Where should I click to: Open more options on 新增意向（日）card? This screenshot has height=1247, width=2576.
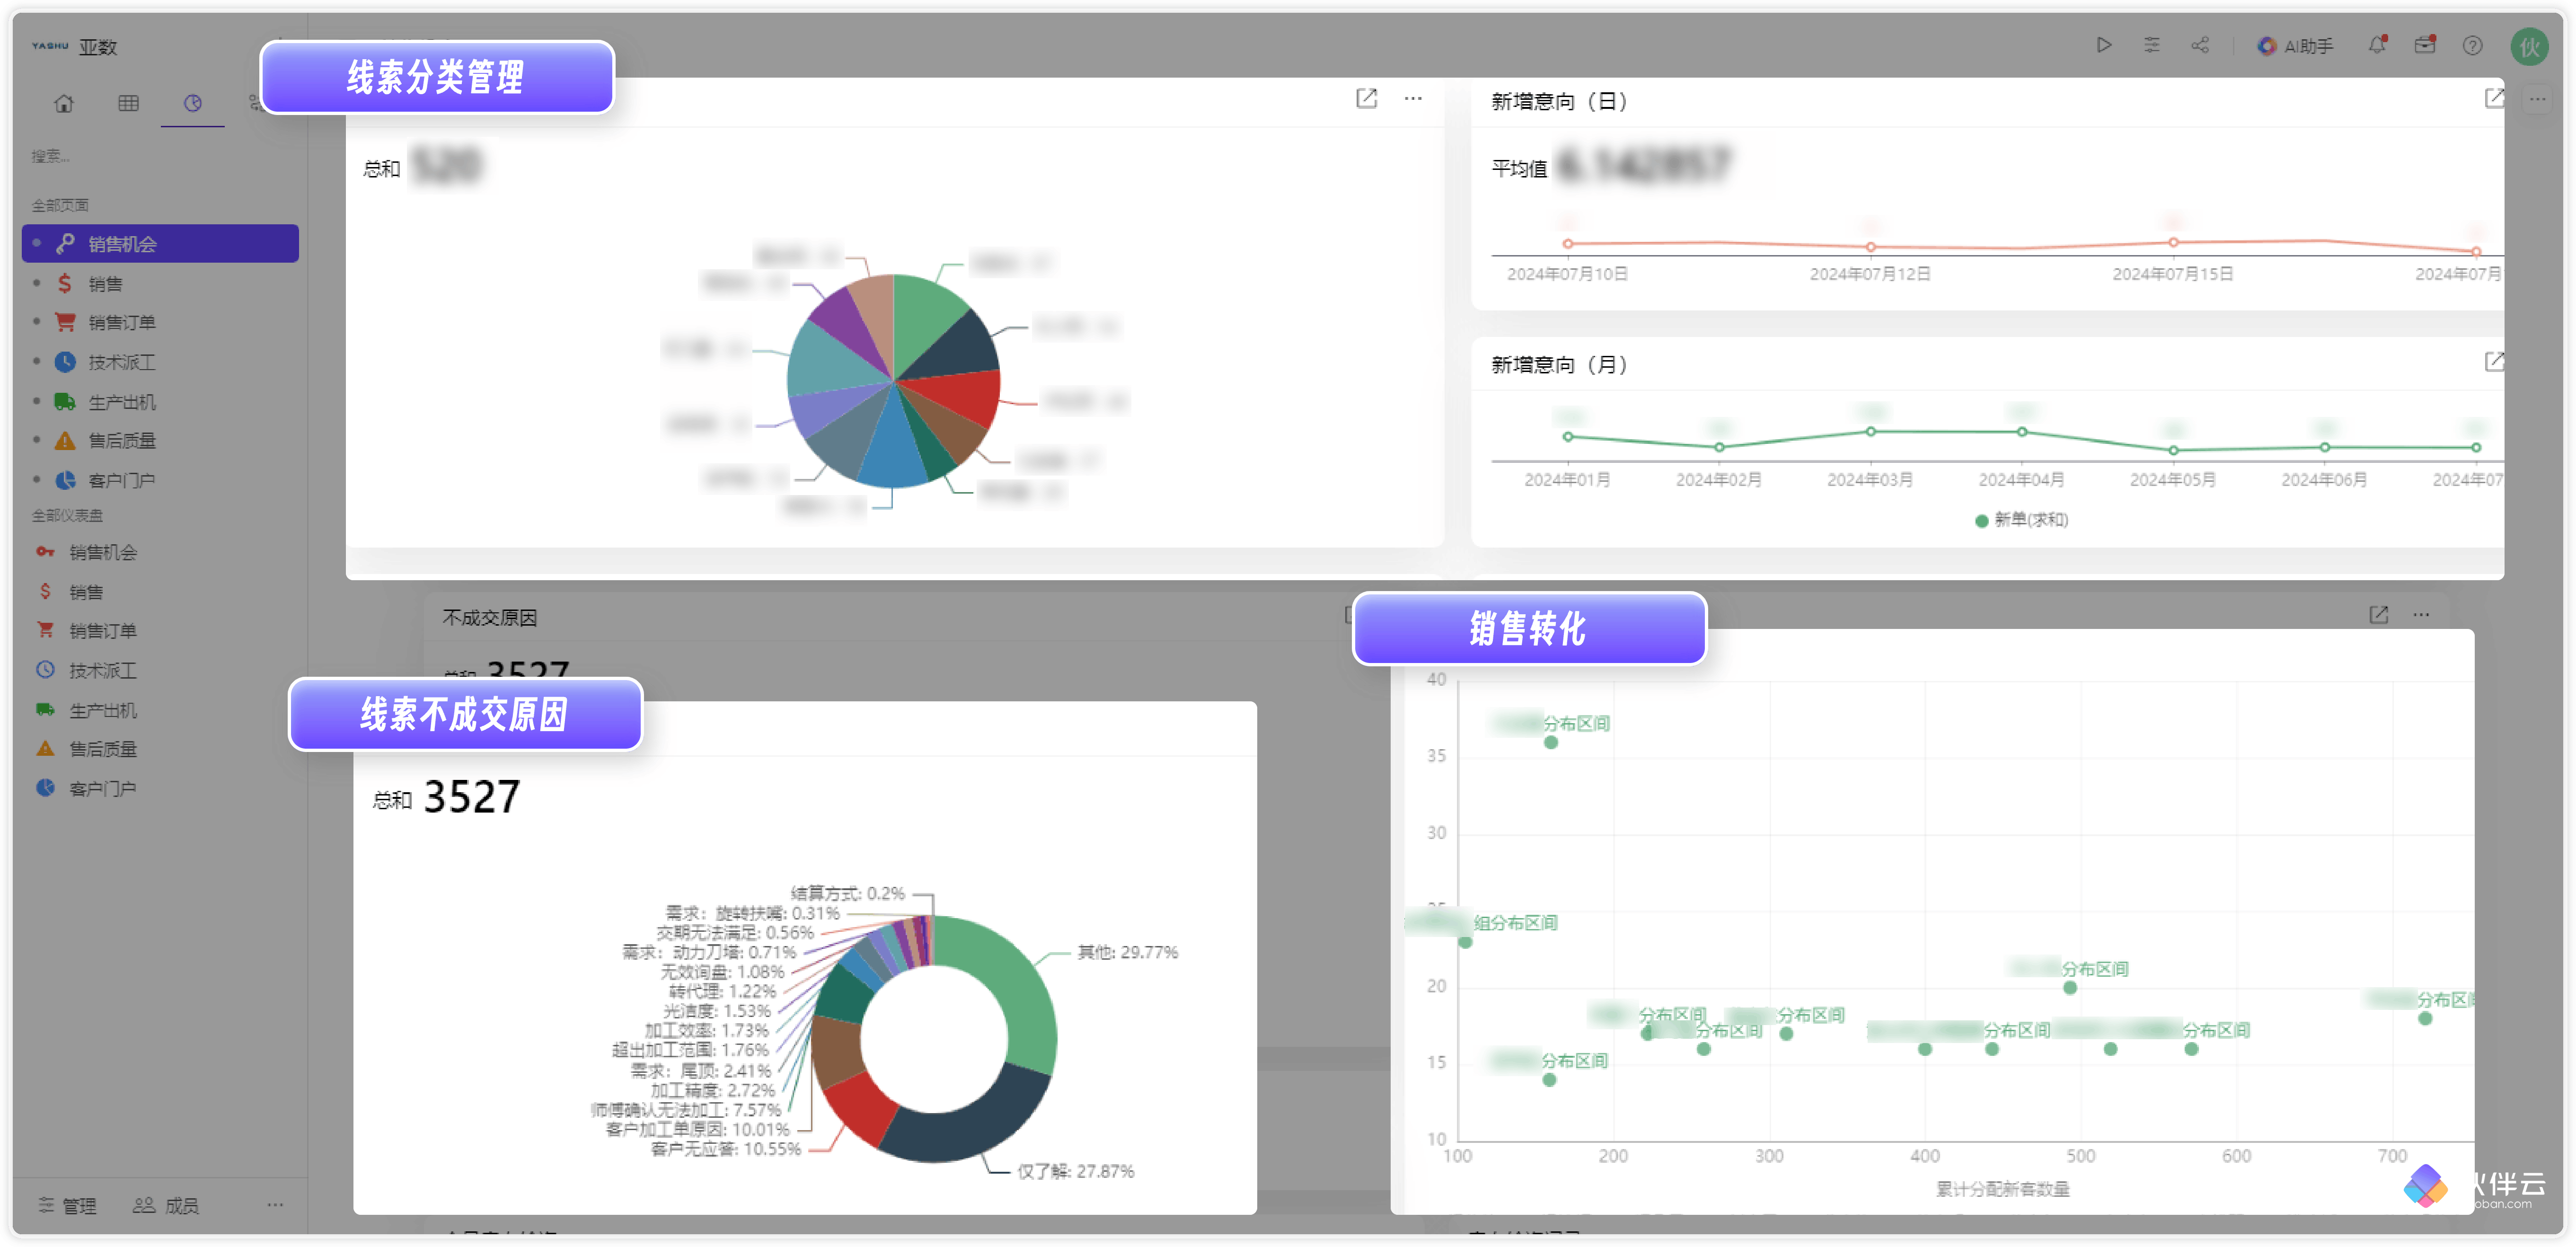(2538, 98)
